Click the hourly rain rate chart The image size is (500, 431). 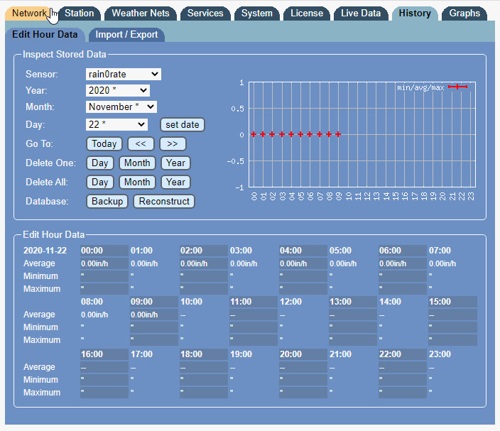362,134
